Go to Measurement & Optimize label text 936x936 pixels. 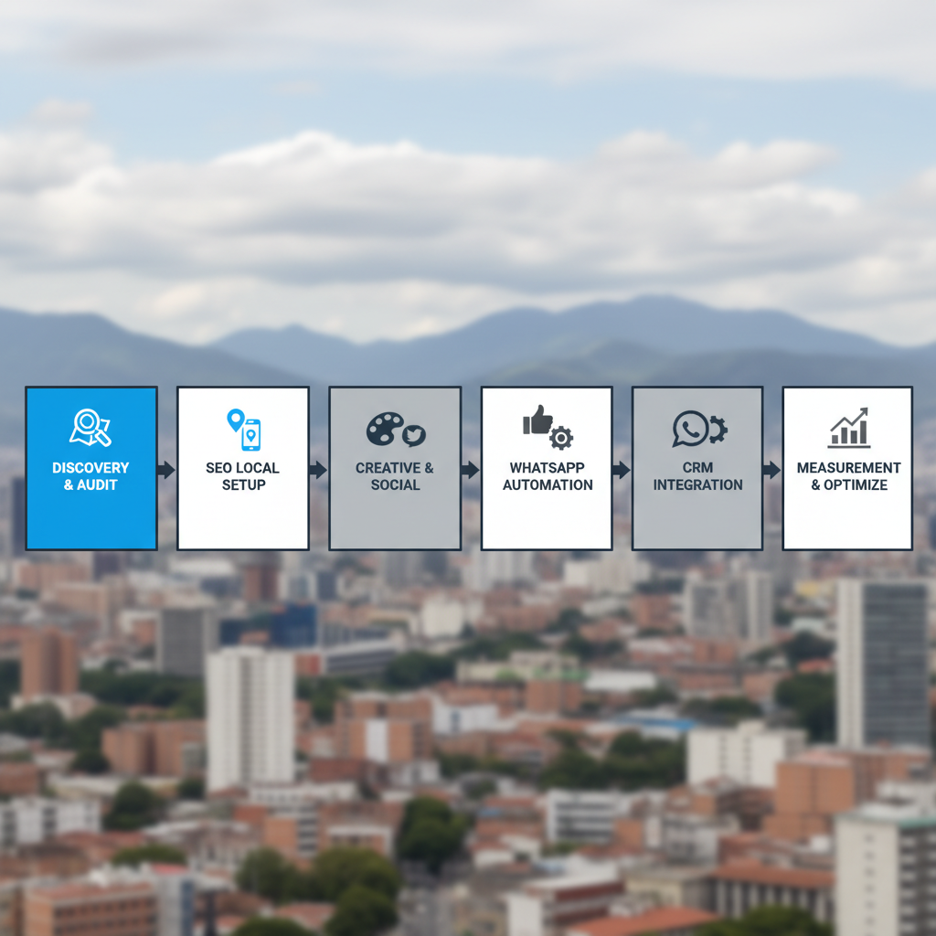pos(848,476)
